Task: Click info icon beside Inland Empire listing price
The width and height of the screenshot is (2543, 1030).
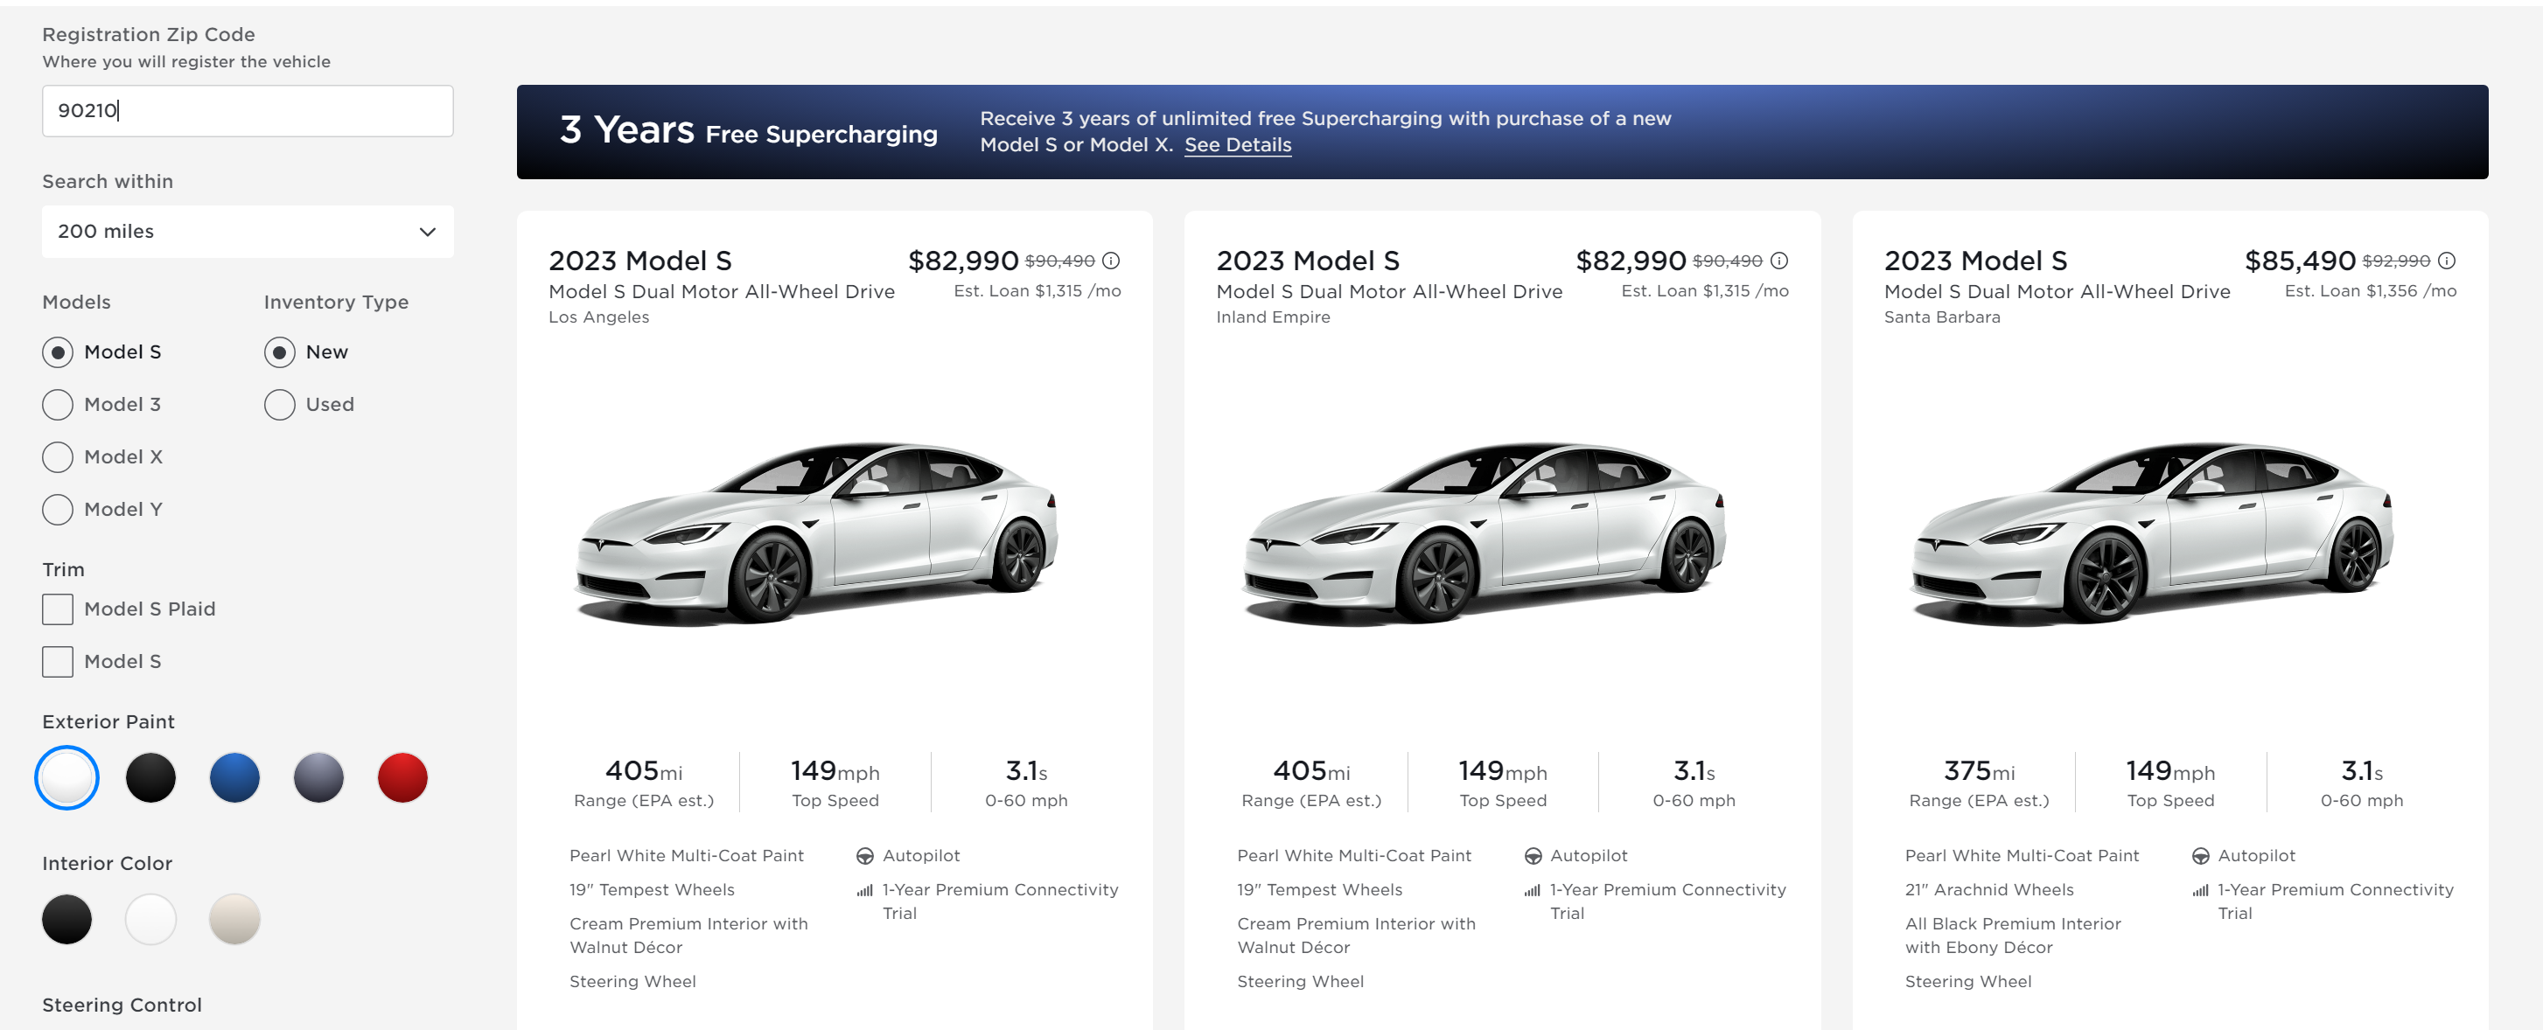Action: pos(1779,261)
